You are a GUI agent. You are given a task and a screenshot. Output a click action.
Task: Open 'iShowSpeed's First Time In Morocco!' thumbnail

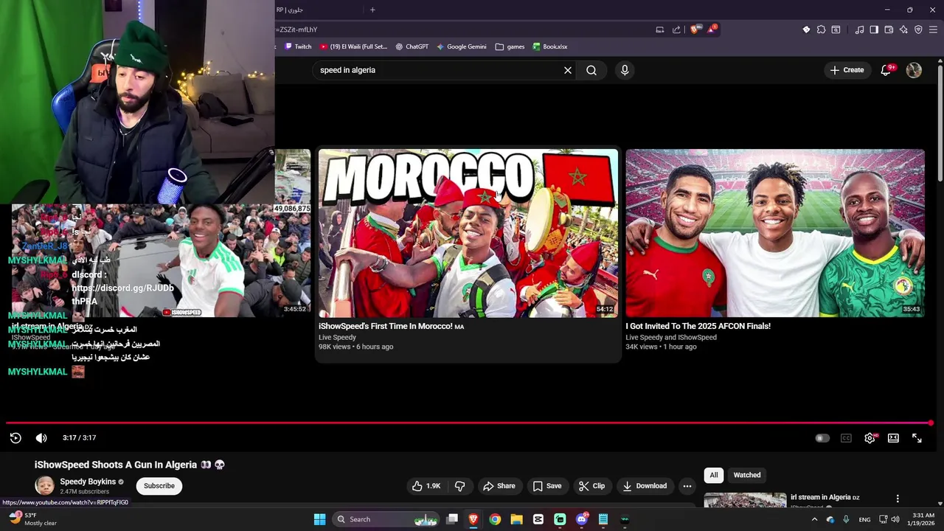[468, 233]
